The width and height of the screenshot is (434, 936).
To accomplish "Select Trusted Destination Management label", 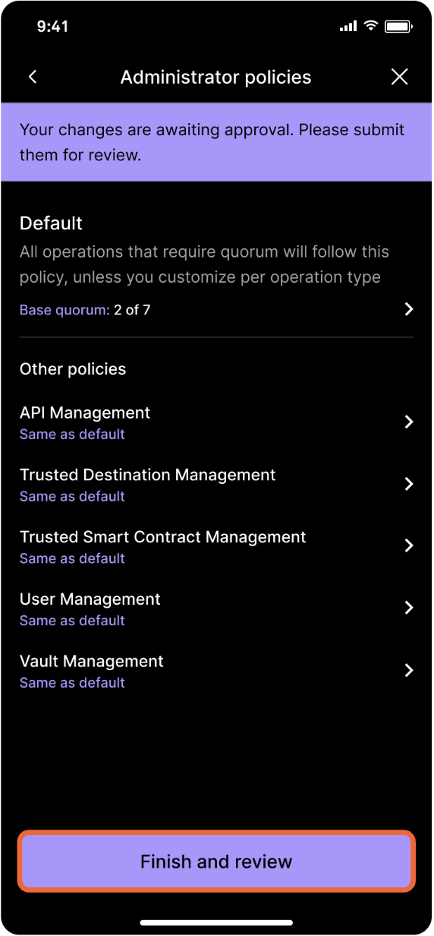I will coord(148,475).
